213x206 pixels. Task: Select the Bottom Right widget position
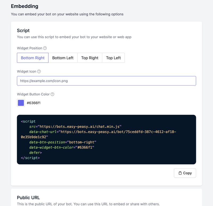tap(33, 58)
